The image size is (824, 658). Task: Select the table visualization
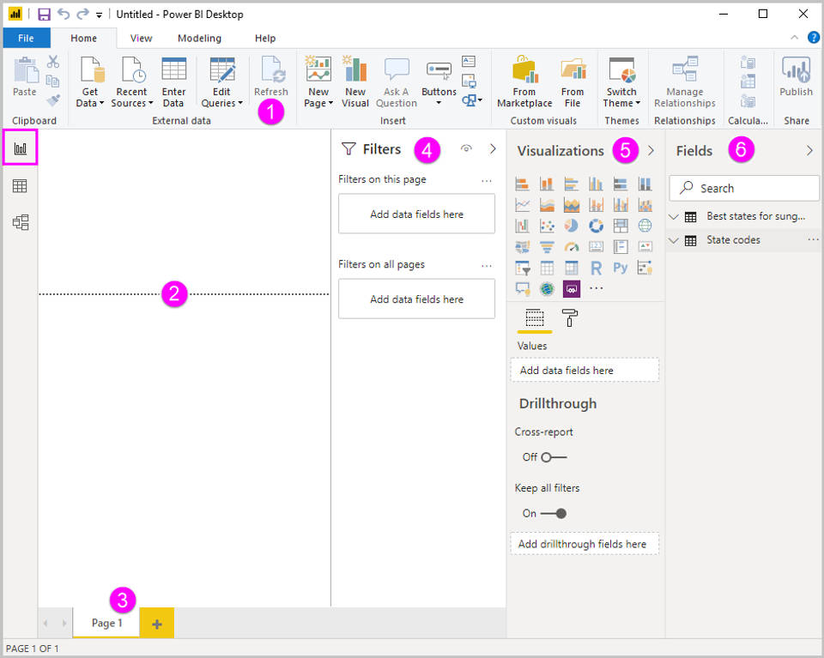coord(547,268)
